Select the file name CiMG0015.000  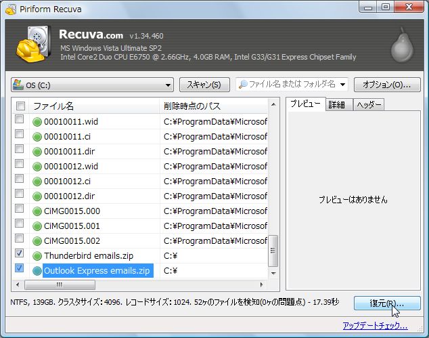[72, 211]
